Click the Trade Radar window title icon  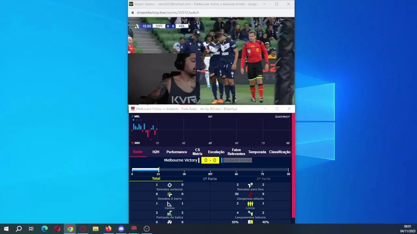pos(133,109)
